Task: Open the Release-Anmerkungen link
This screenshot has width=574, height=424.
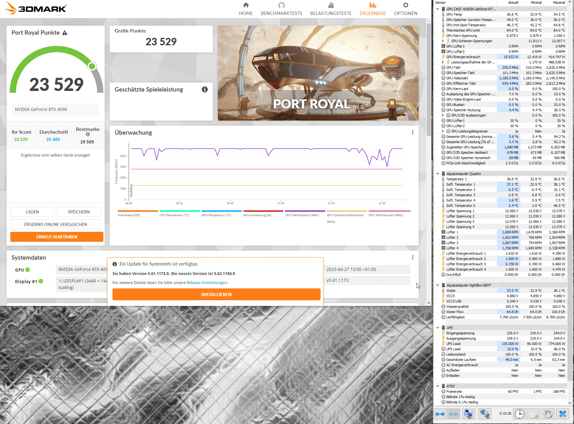Action: [x=207, y=282]
